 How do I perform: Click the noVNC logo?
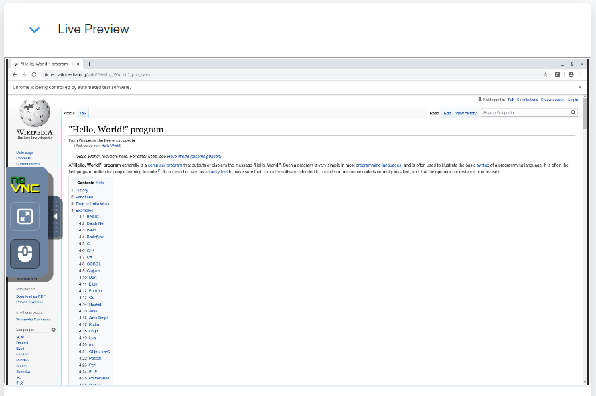[x=25, y=185]
